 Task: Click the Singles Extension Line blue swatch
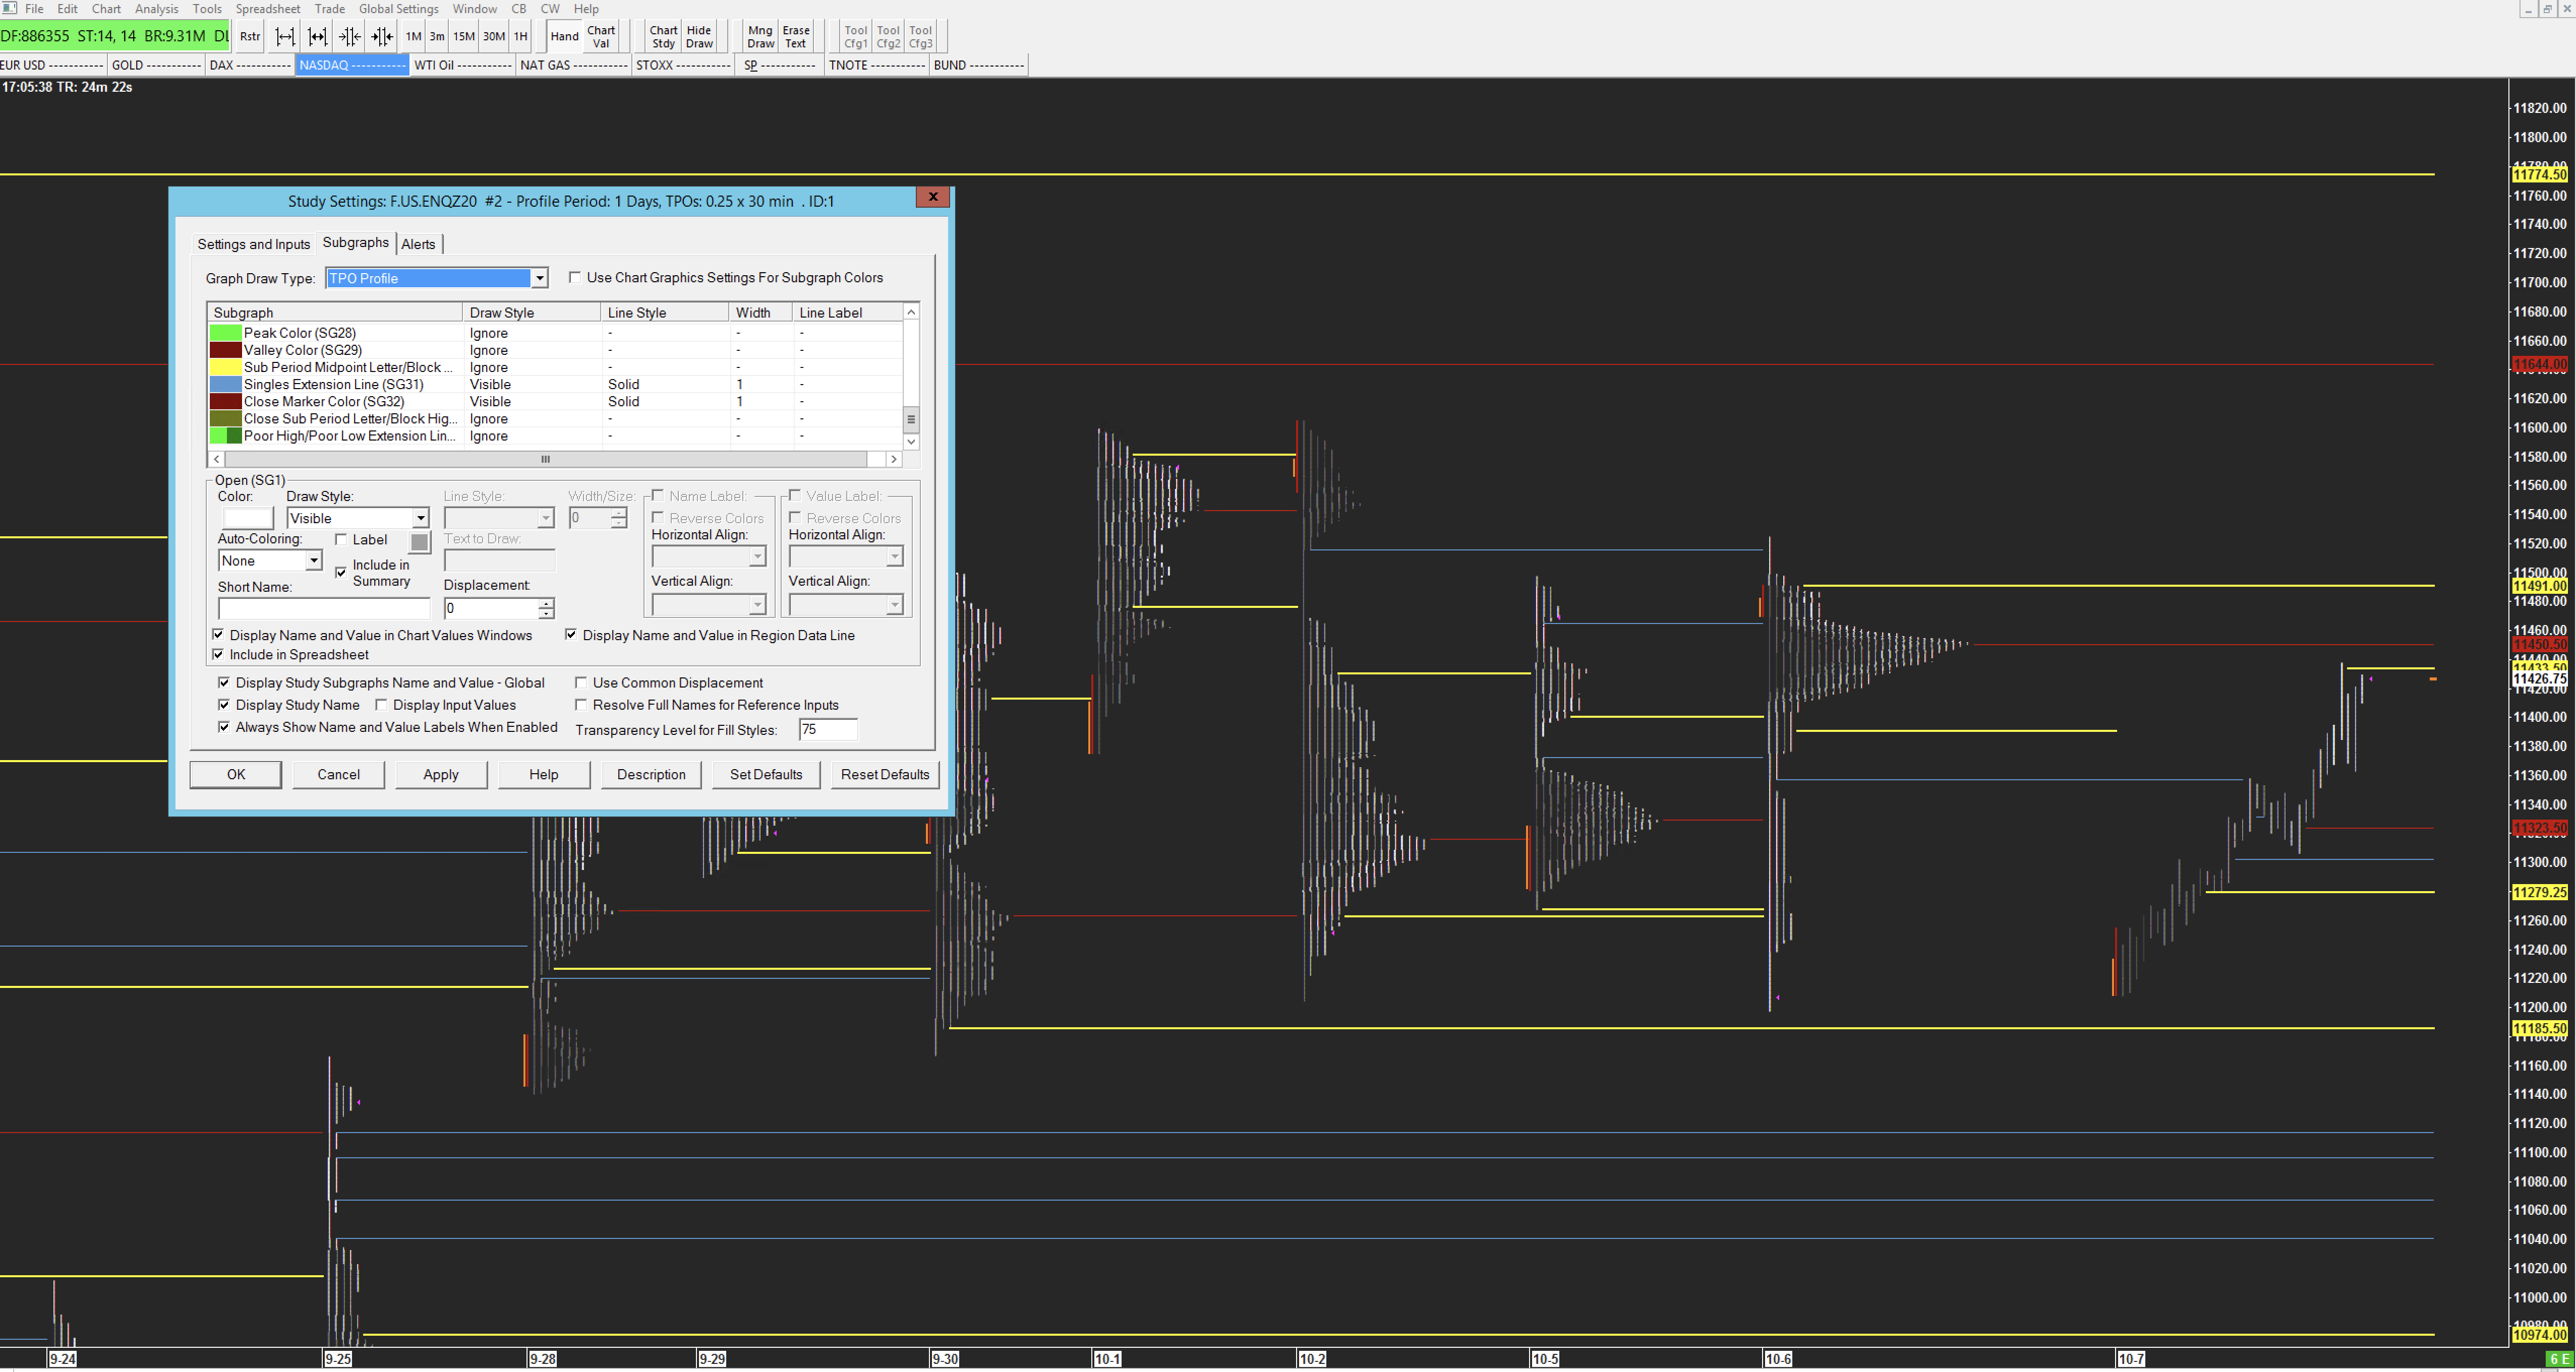click(x=225, y=384)
